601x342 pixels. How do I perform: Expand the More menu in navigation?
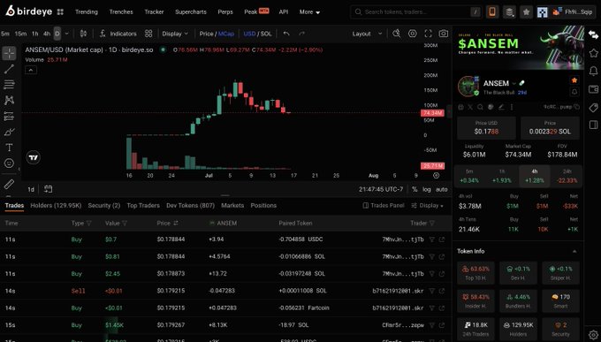(309, 11)
